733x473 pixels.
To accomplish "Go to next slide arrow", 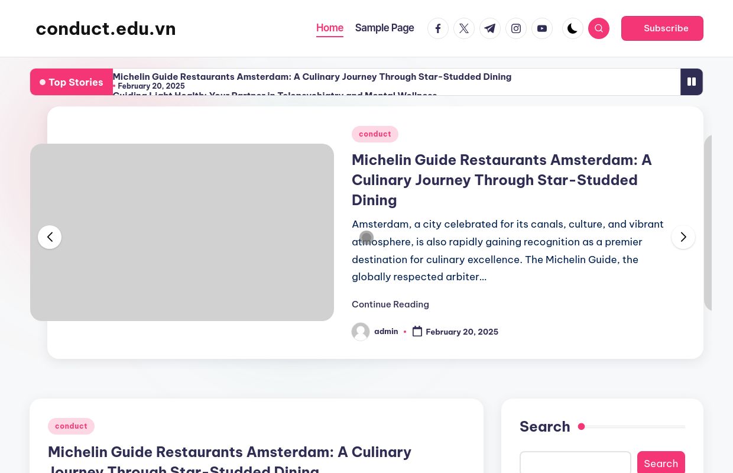I will [x=683, y=237].
